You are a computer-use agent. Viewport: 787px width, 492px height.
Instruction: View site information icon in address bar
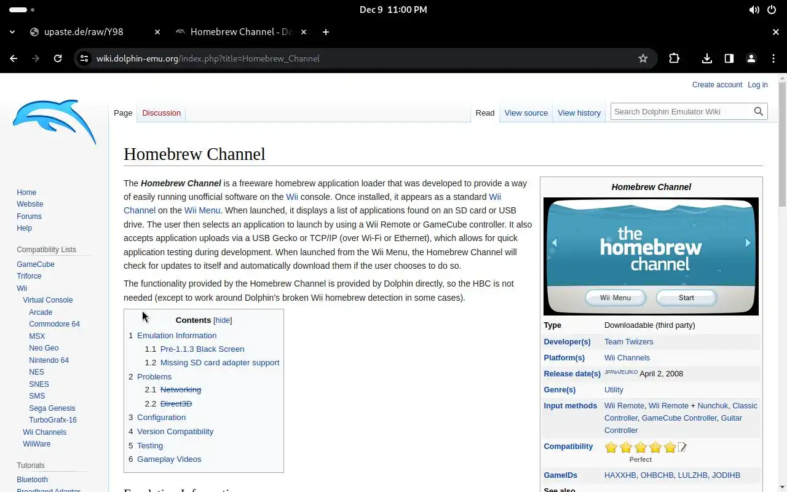click(84, 58)
